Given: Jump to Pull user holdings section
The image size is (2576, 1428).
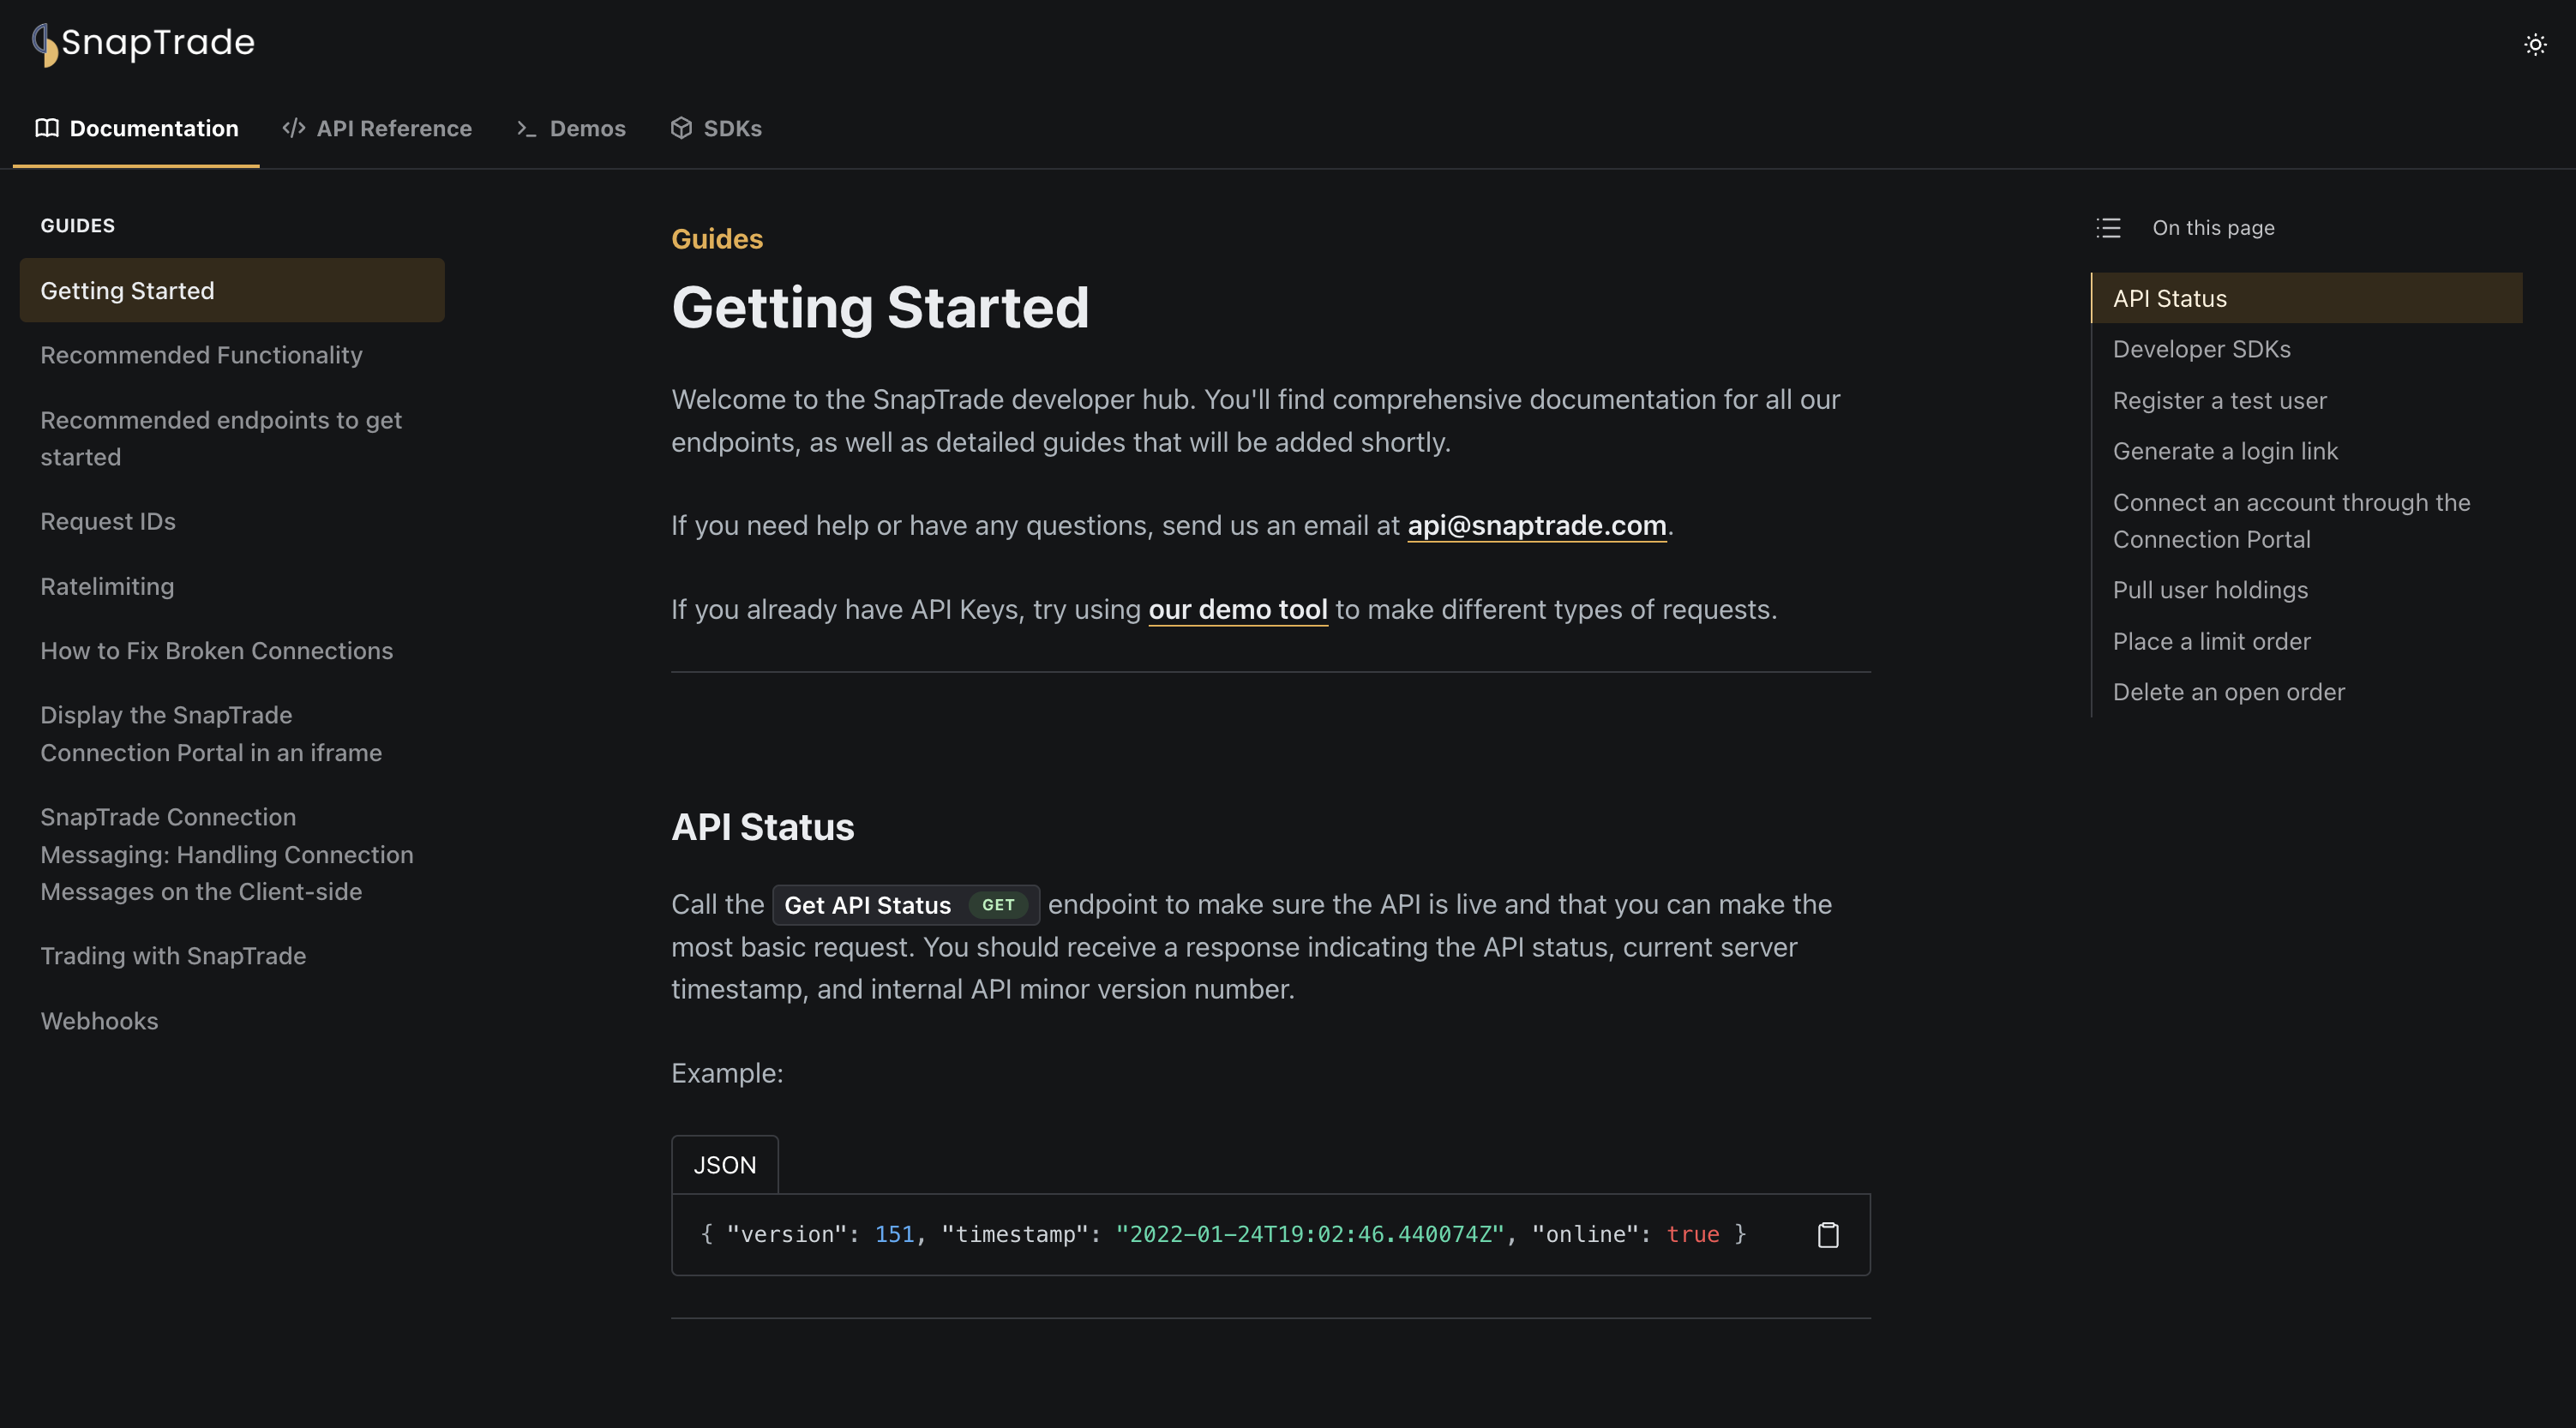Looking at the screenshot, I should click(x=2210, y=590).
